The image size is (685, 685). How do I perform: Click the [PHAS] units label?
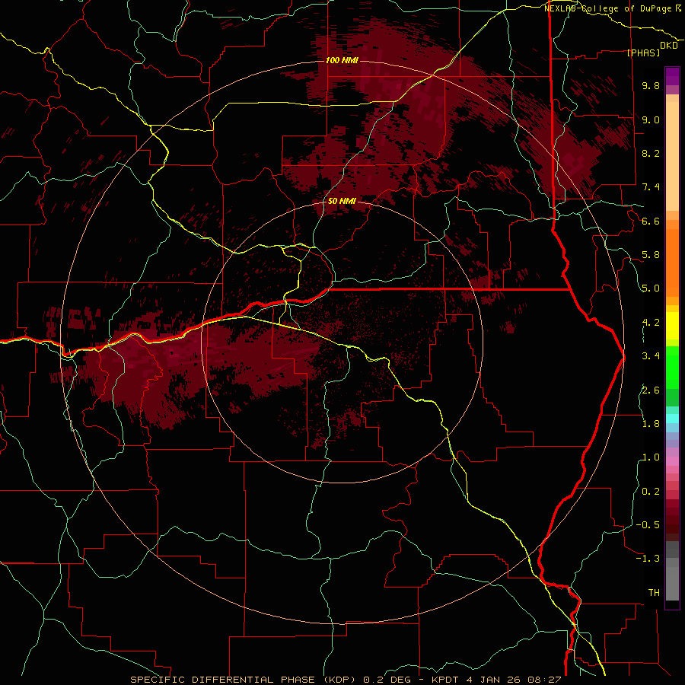(x=644, y=53)
